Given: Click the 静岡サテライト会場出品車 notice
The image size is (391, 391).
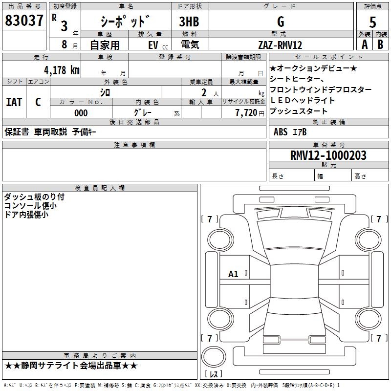Looking at the screenshot, I should click(x=71, y=366).
